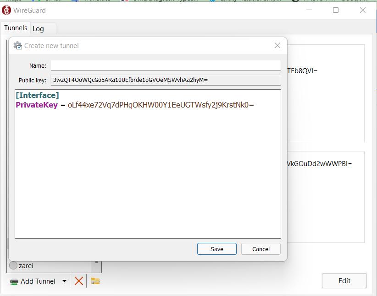The height and width of the screenshot is (296, 377).
Task: Click the private key value ending KrstNk0=
Action: (161, 105)
